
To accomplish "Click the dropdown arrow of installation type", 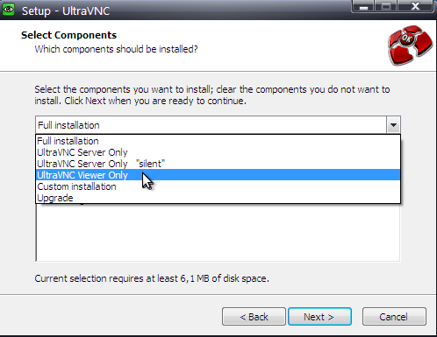I will (x=393, y=125).
